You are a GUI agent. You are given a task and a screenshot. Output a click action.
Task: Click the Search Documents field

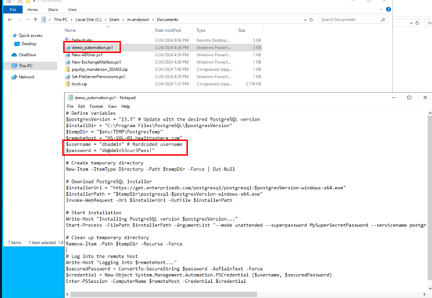(x=353, y=19)
